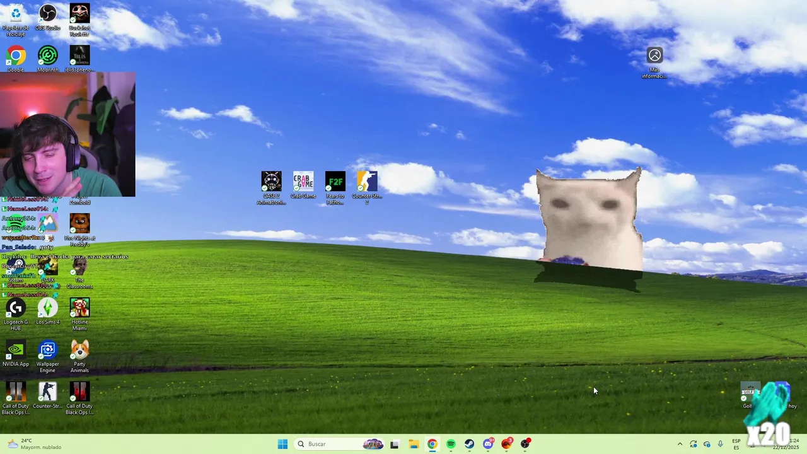
Task: Open Task View from the taskbar
Action: pyautogui.click(x=395, y=444)
